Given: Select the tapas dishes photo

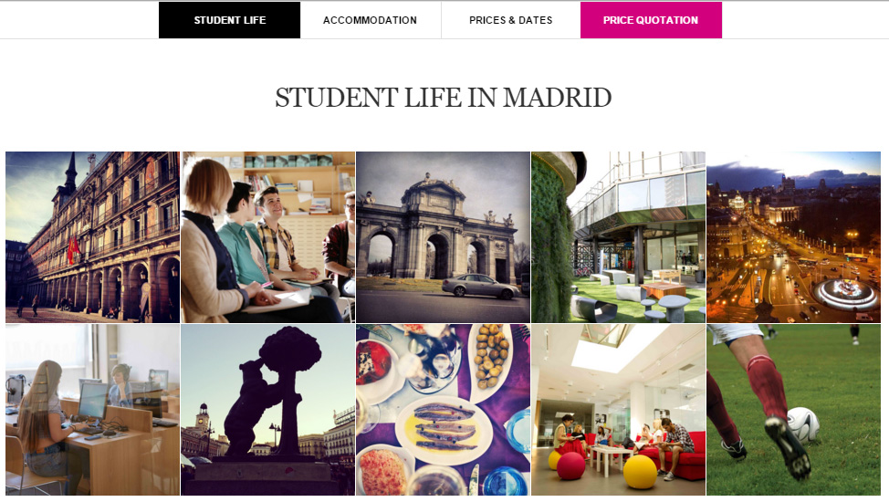Looking at the screenshot, I should (443, 410).
